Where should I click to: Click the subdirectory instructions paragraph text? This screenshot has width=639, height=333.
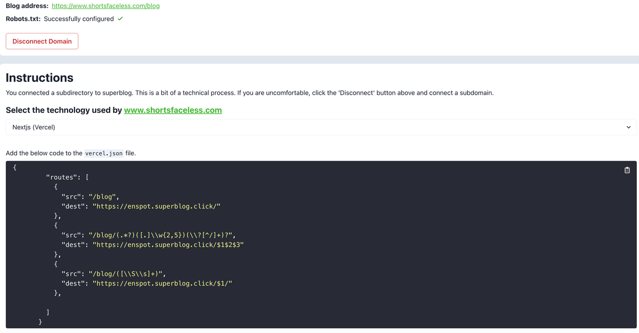pos(249,93)
